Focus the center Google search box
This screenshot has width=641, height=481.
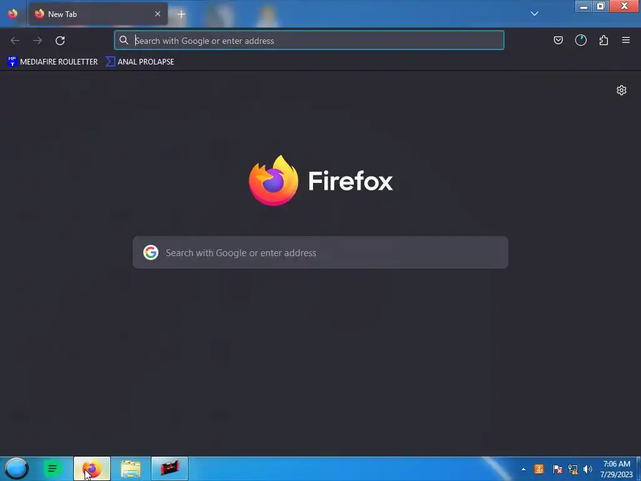[x=320, y=252]
